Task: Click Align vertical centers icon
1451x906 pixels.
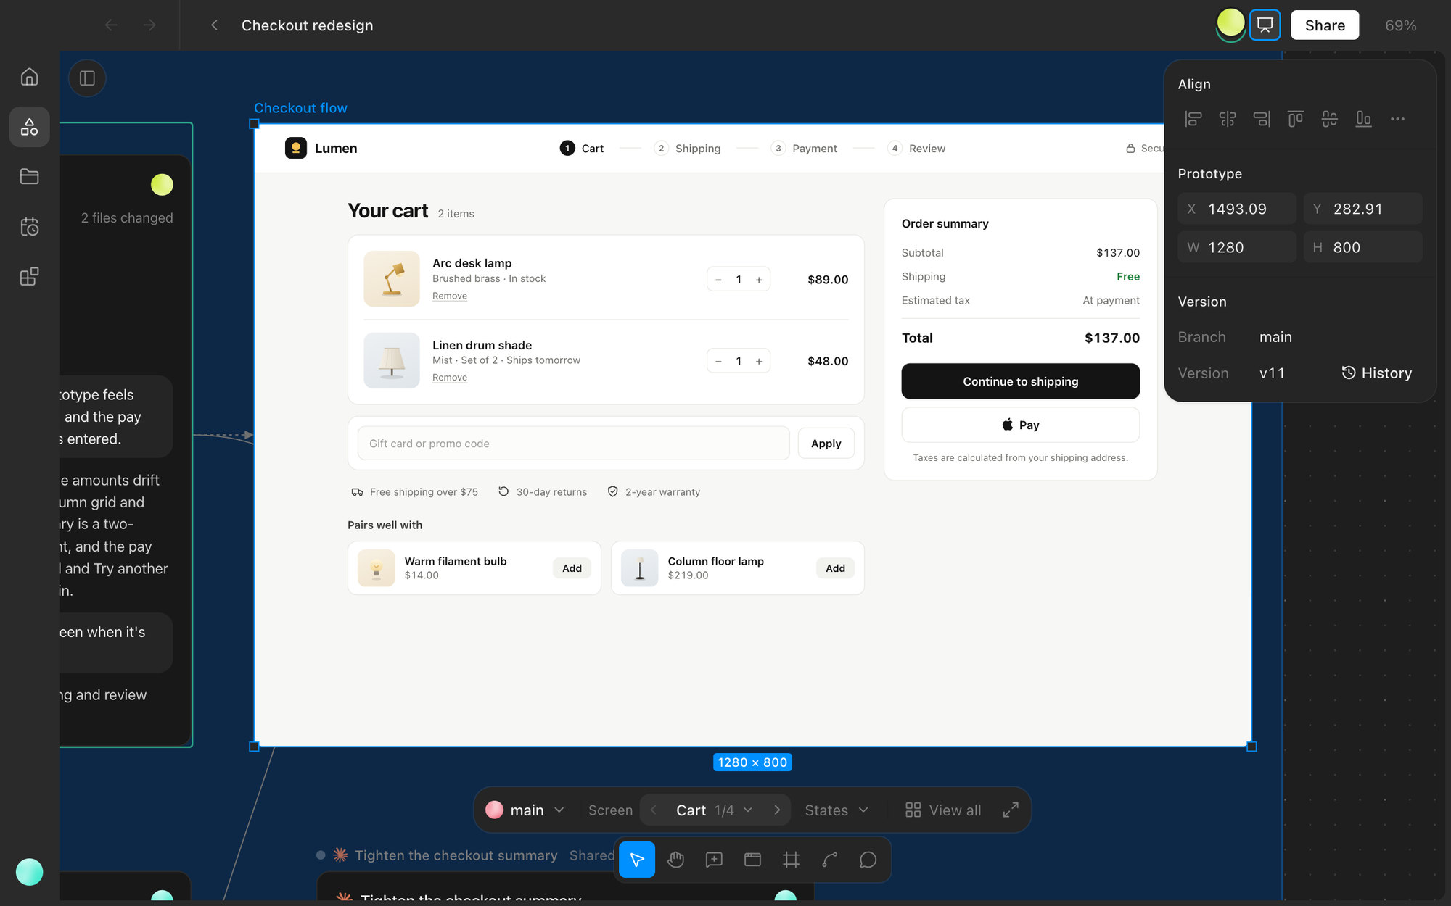Action: tap(1330, 119)
